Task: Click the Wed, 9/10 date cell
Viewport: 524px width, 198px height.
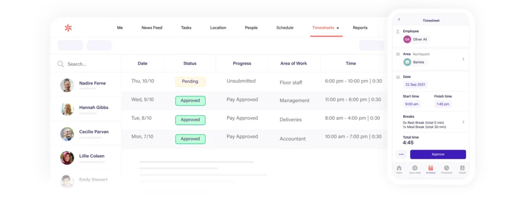Action: coord(142,99)
